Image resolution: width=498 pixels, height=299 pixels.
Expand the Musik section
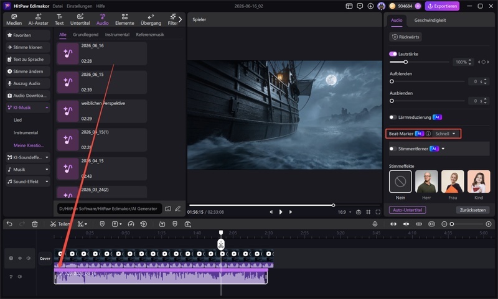47,169
